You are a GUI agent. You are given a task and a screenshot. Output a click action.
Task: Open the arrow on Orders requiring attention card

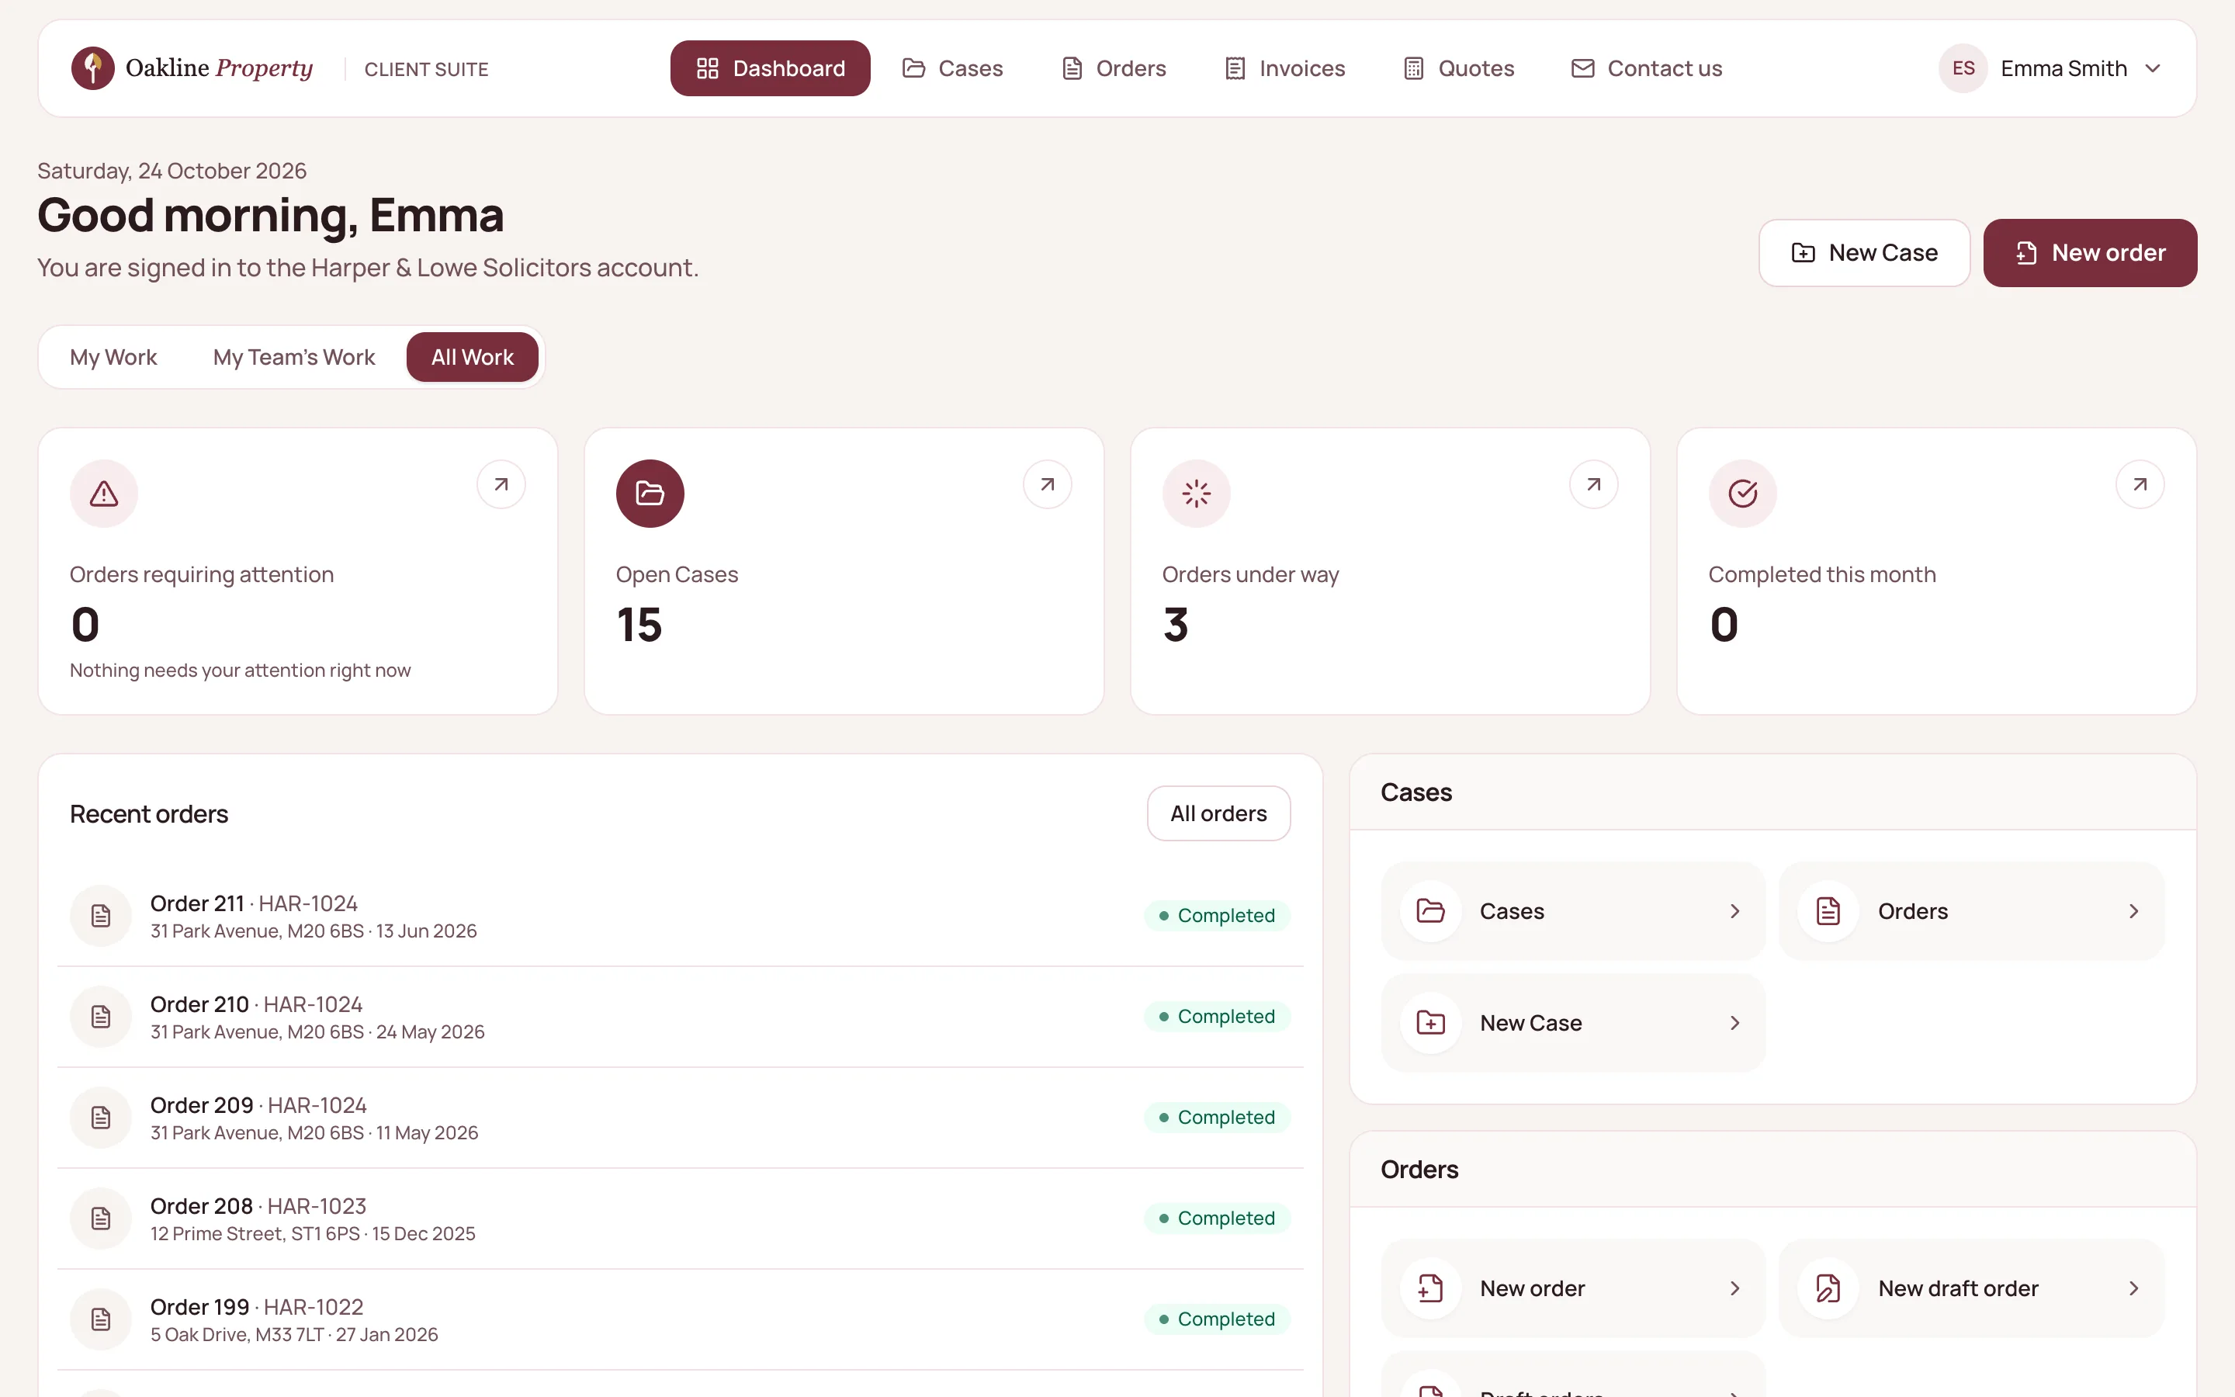pyautogui.click(x=501, y=484)
